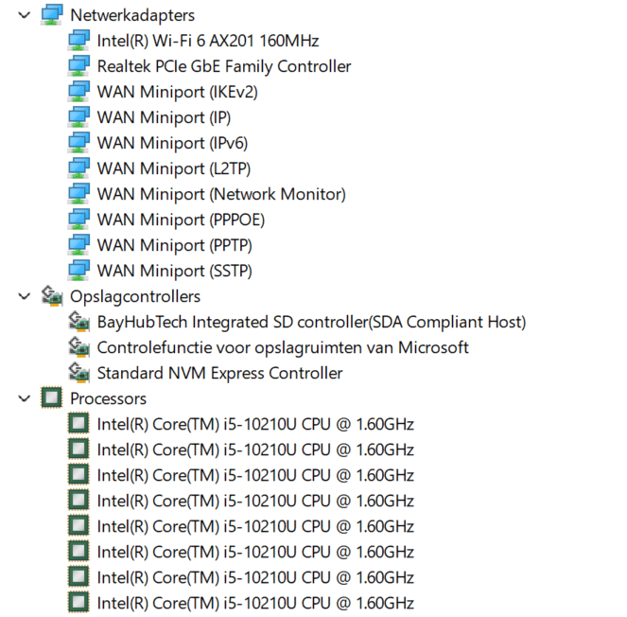Image resolution: width=627 pixels, height=617 pixels.
Task: Highlight WAN Miniport (L2TP) in the list
Action: point(176,168)
